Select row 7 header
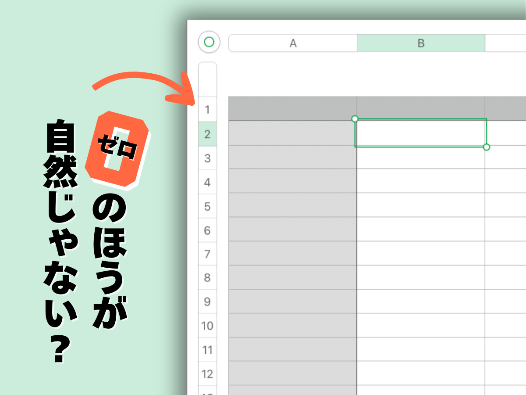The image size is (526, 395). pos(208,254)
